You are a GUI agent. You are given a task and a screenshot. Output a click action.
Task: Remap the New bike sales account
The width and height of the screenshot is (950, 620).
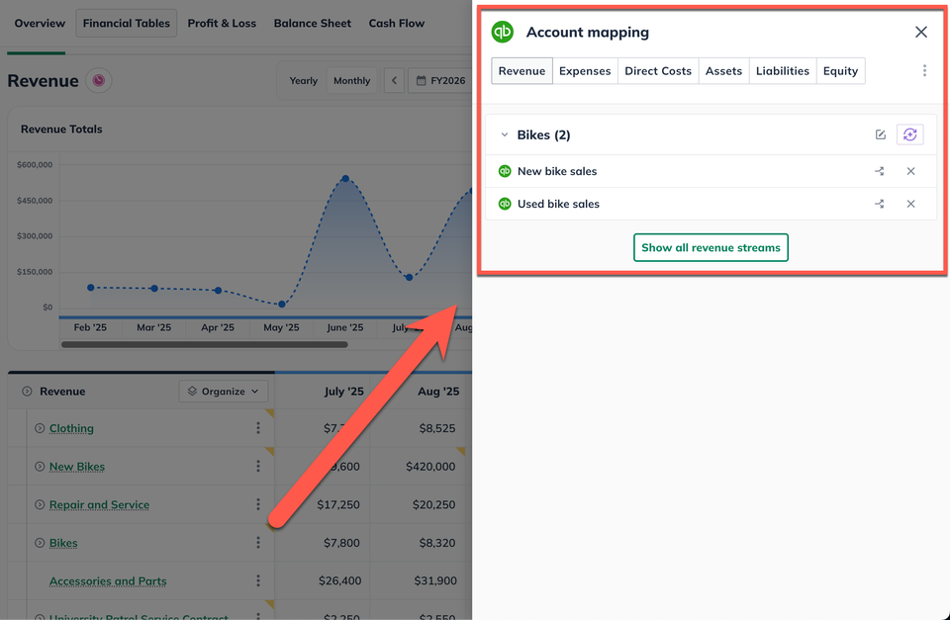click(879, 171)
